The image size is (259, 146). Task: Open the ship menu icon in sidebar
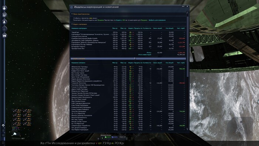coord(4,21)
